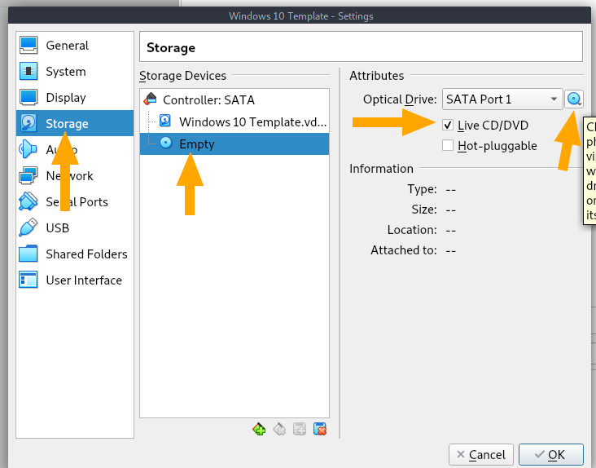Image resolution: width=596 pixels, height=468 pixels.
Task: Click the add new storage controller icon
Action: pos(259,430)
